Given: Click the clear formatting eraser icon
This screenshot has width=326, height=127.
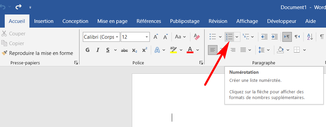Looking at the screenshot, I should coord(196,37).
